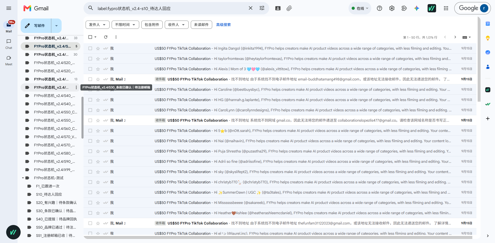Open label FYPro状态机_v2.4/... with 33 count

[x=51, y=38]
